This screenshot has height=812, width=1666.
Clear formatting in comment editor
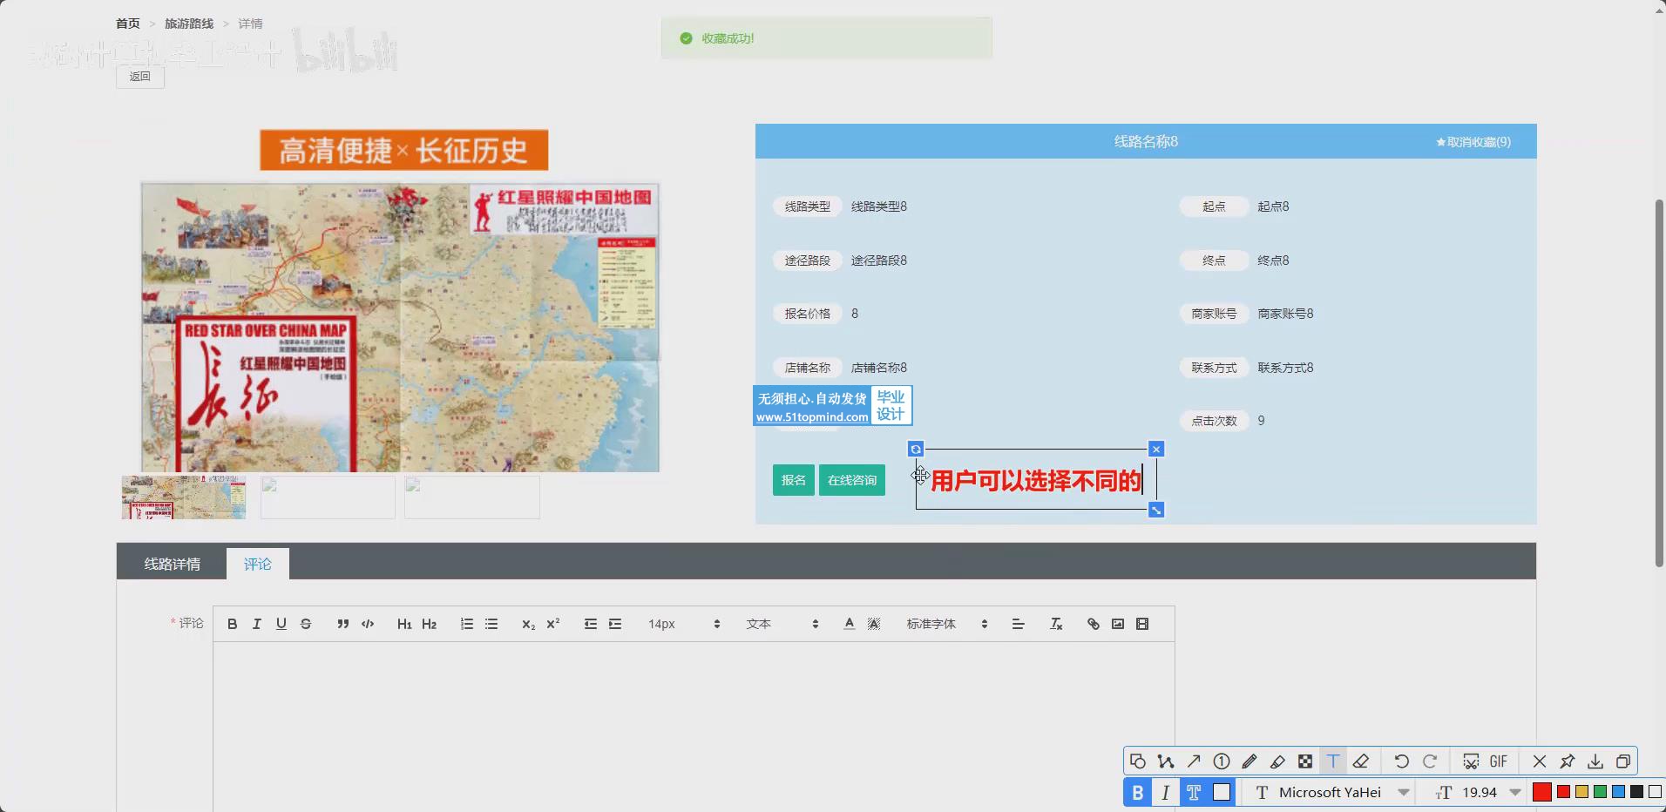1056,624
